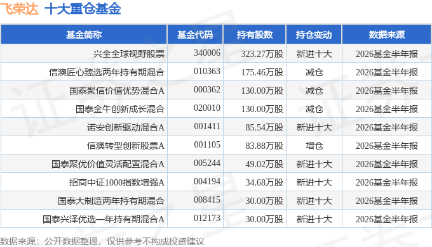Select 招商中证1000指数增强A fund name

point(117,182)
